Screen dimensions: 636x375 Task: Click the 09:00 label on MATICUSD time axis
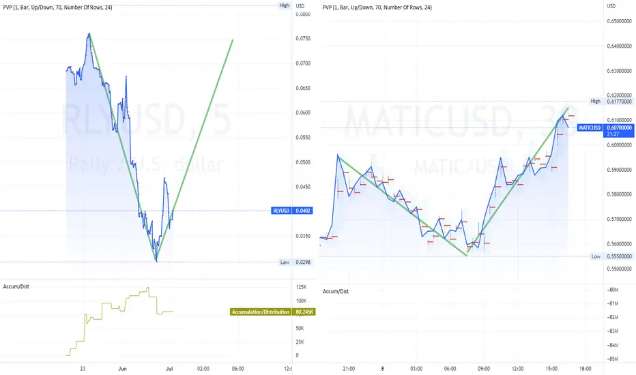pyautogui.click(x=484, y=368)
